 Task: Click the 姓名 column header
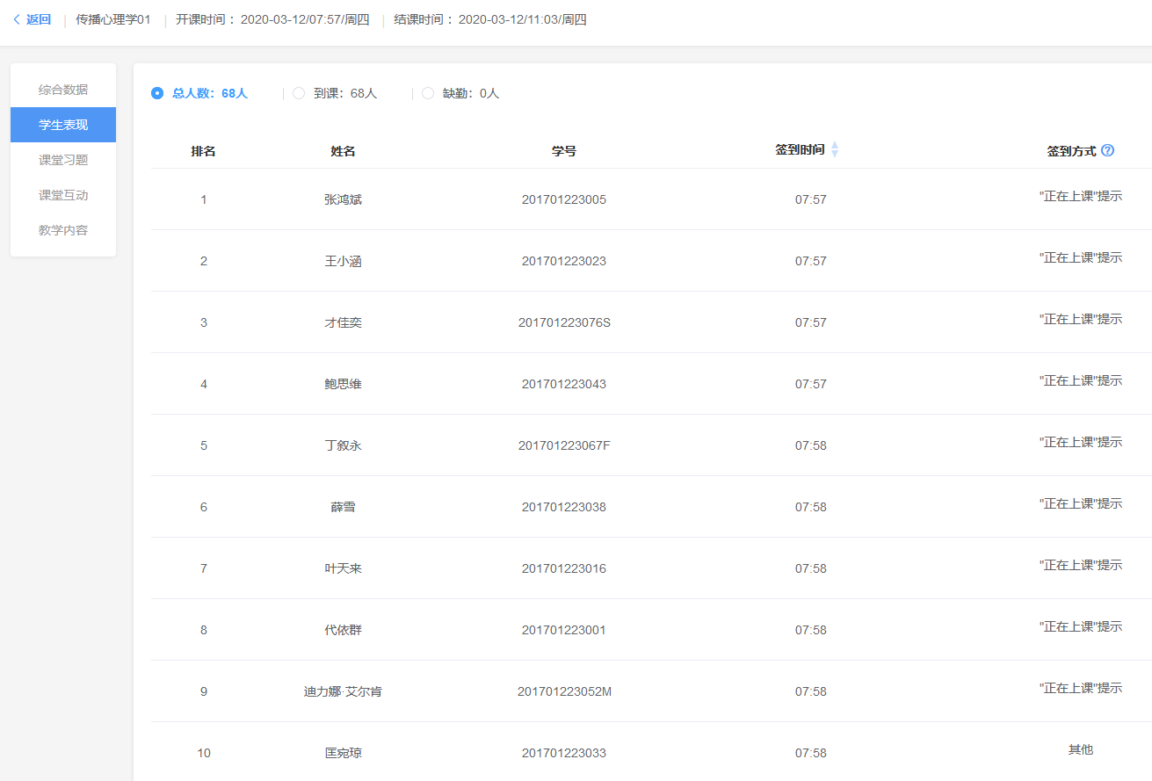click(x=343, y=151)
